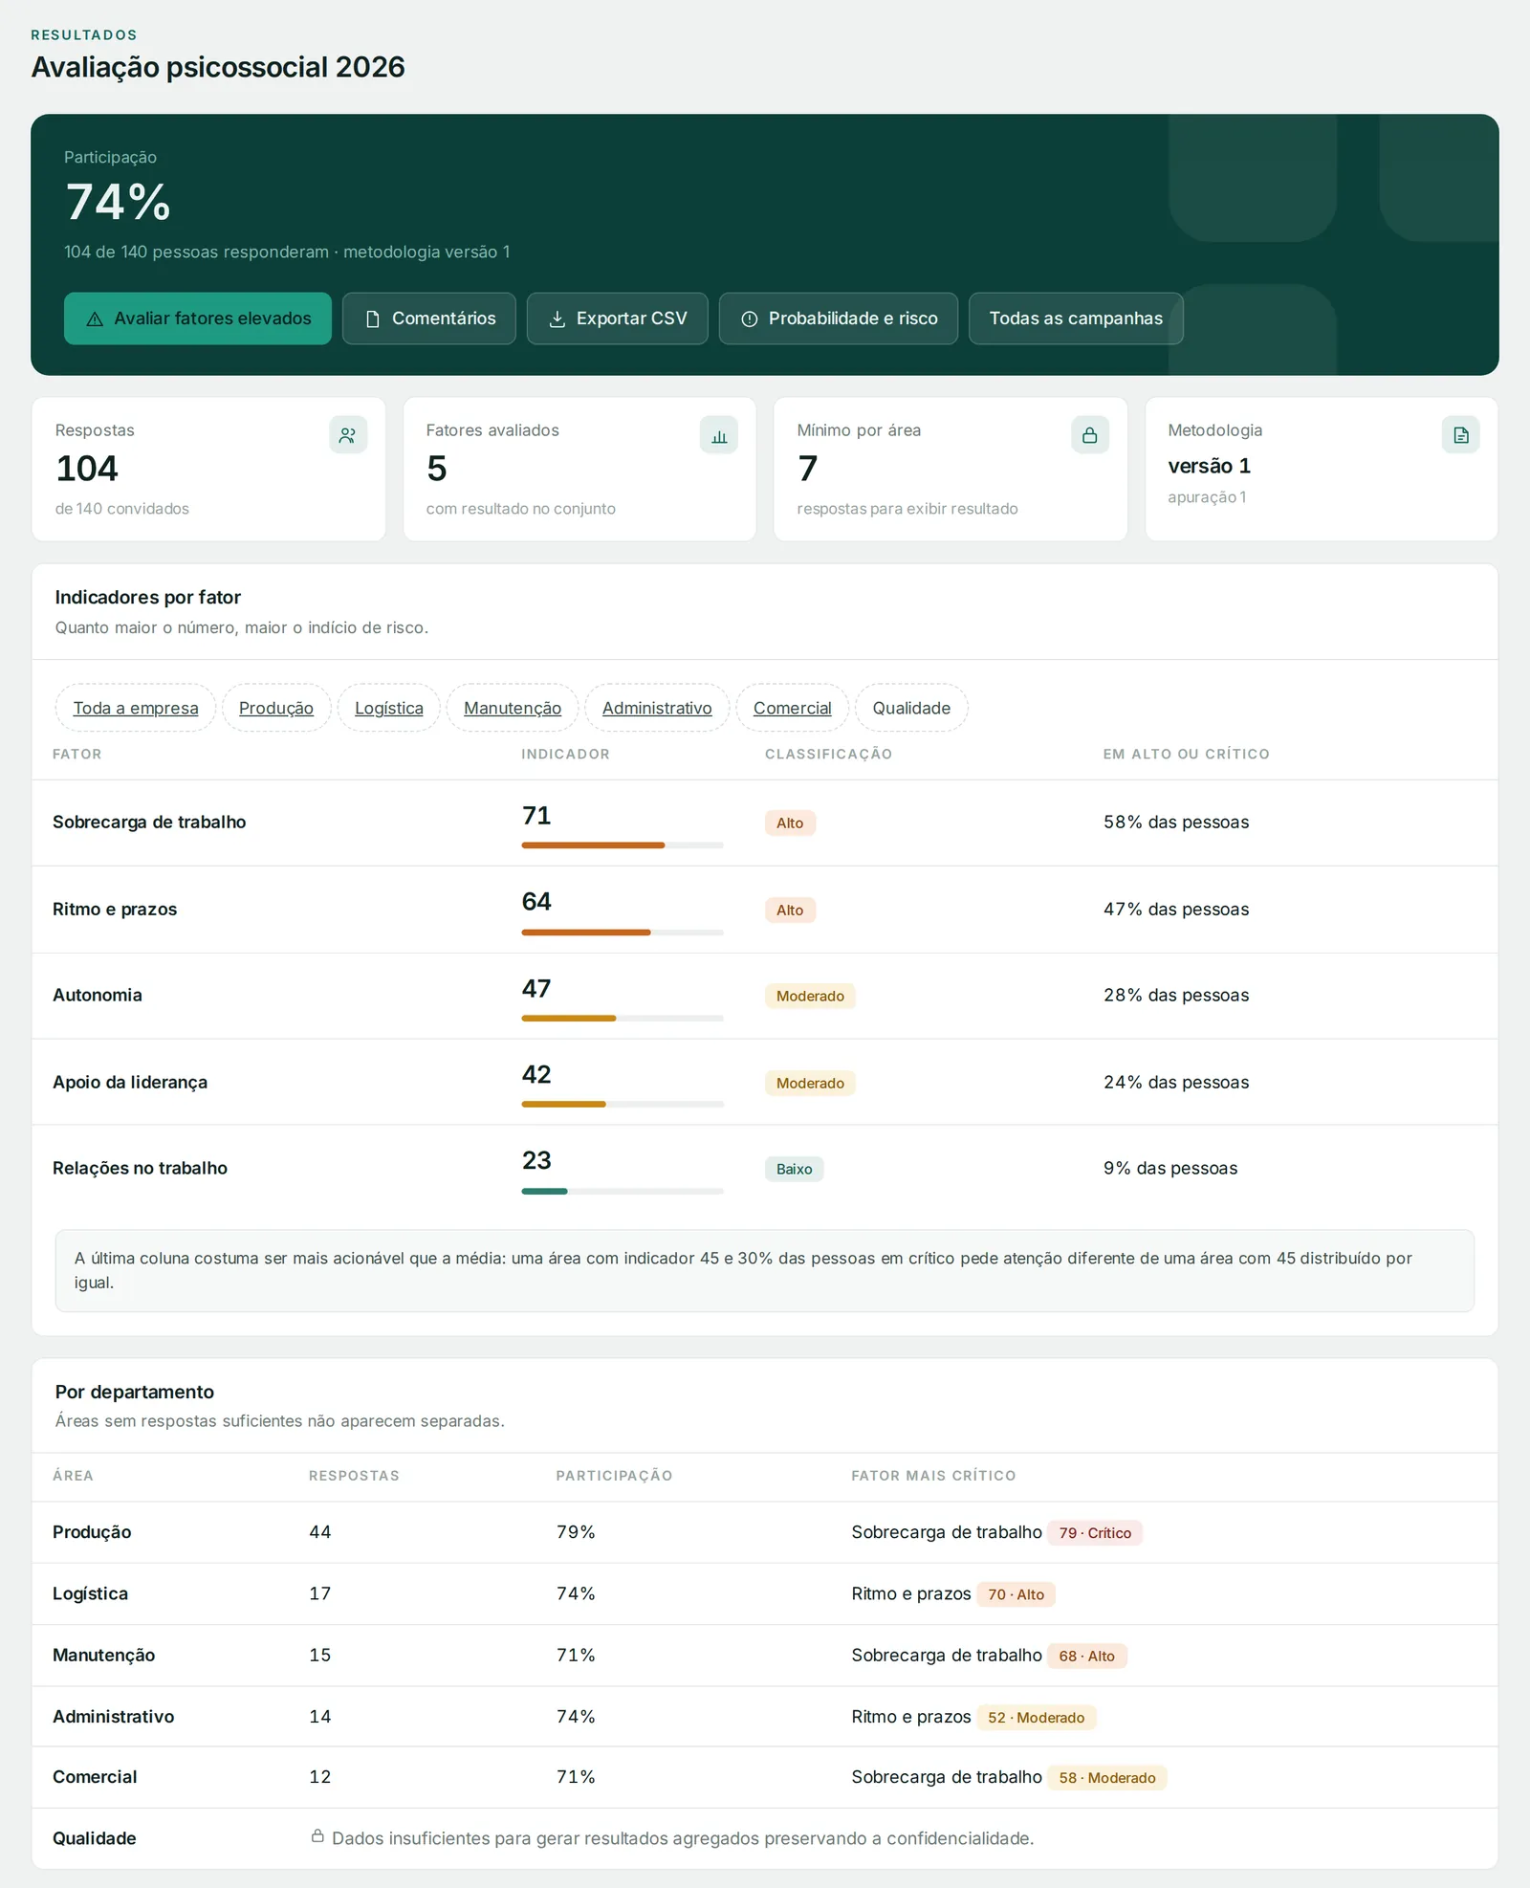
Task: Click the Qualidade filter chip
Action: [x=911, y=708]
